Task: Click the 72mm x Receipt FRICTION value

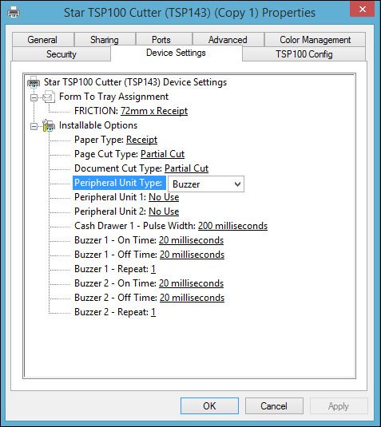Action: 154,111
